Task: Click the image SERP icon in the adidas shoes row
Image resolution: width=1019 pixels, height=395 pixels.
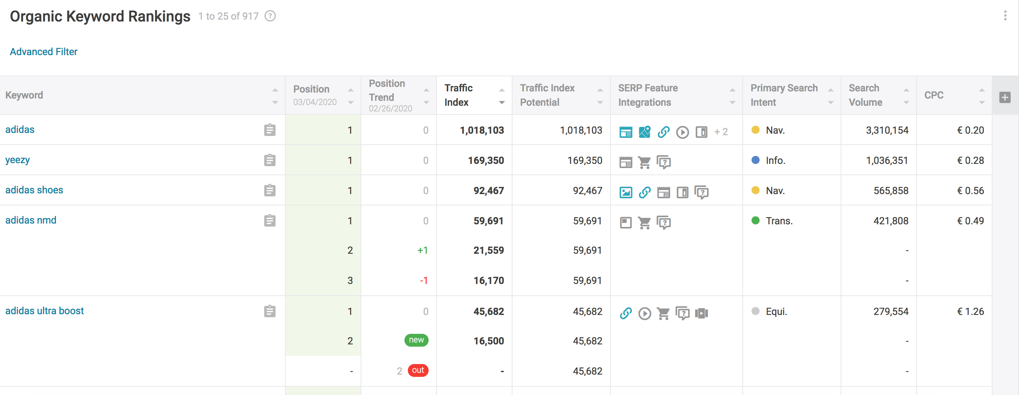Action: coord(626,192)
